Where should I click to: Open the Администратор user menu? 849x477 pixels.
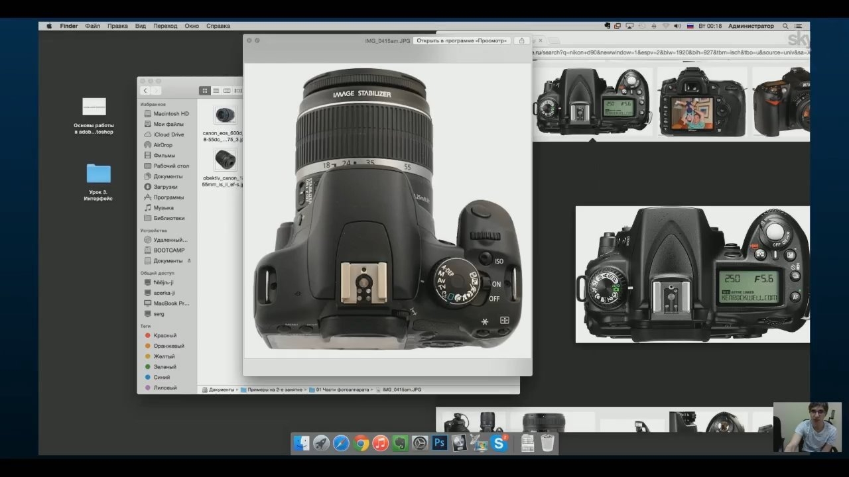(x=751, y=26)
